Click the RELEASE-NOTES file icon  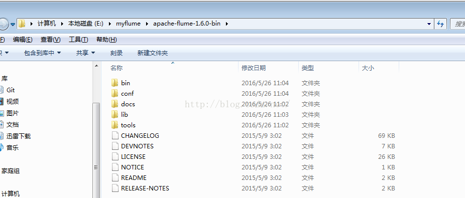coord(115,188)
